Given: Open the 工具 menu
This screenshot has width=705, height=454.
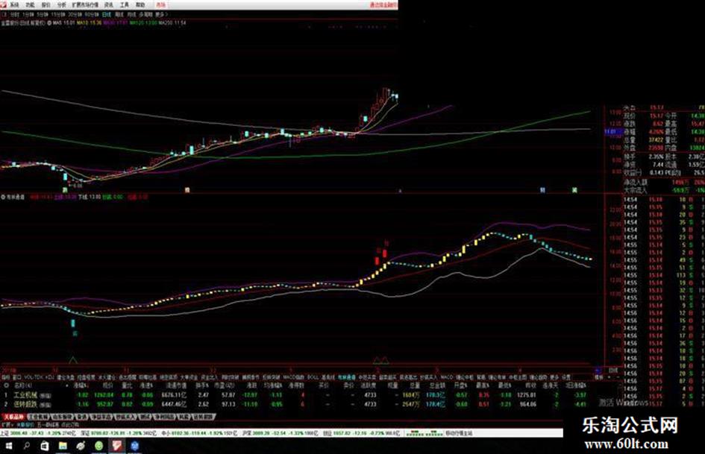Looking at the screenshot, I should tap(125, 5).
